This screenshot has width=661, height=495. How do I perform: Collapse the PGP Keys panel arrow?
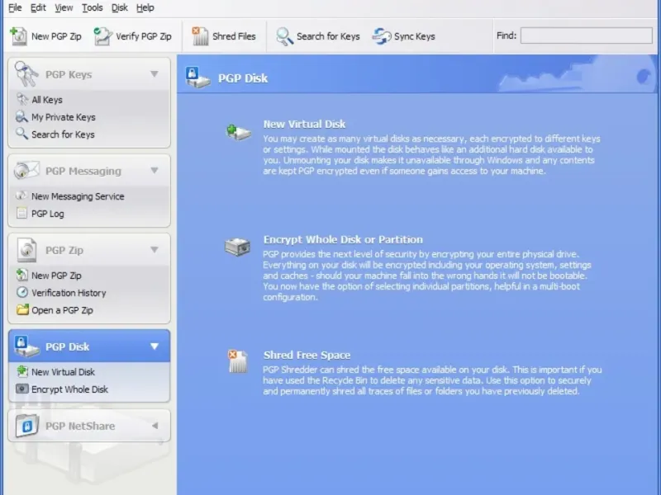pyautogui.click(x=155, y=74)
